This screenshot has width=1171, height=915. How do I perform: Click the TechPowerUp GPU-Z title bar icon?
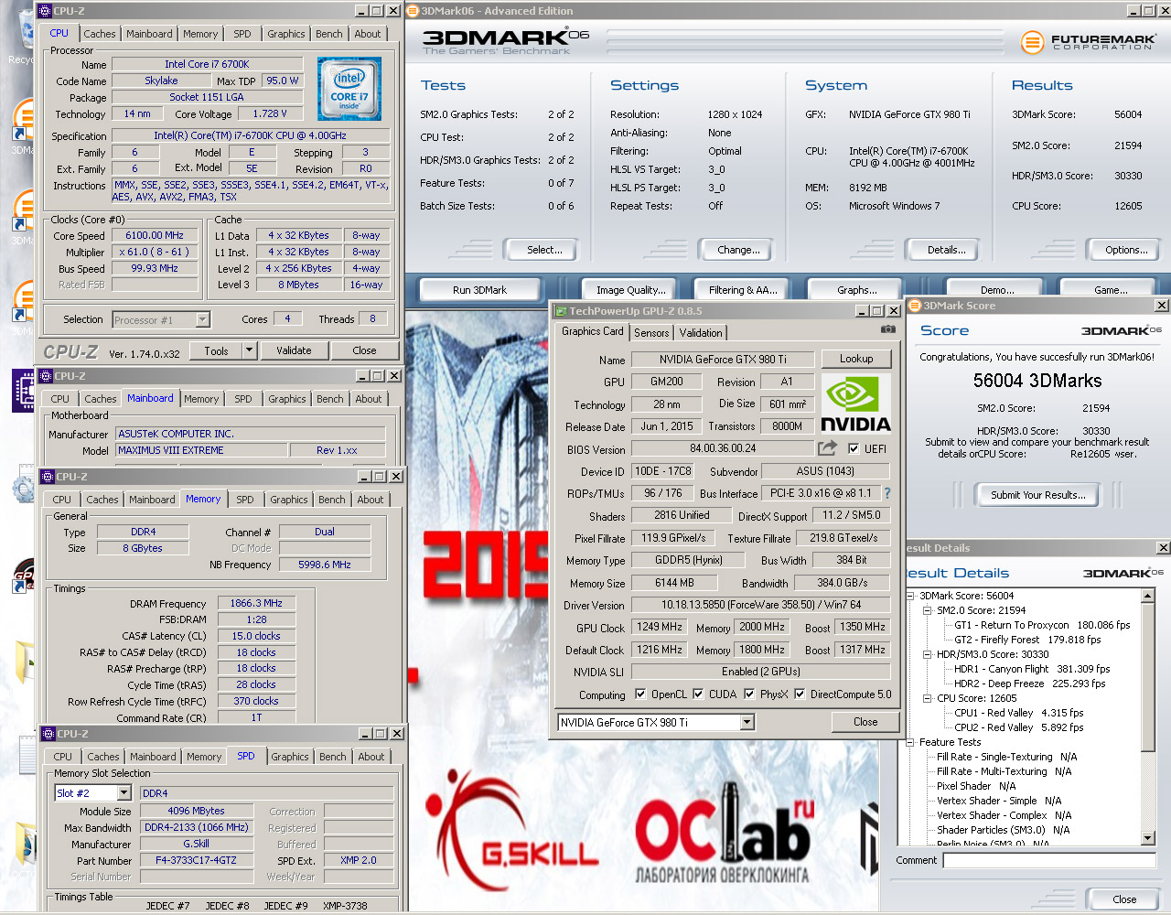tap(561, 311)
